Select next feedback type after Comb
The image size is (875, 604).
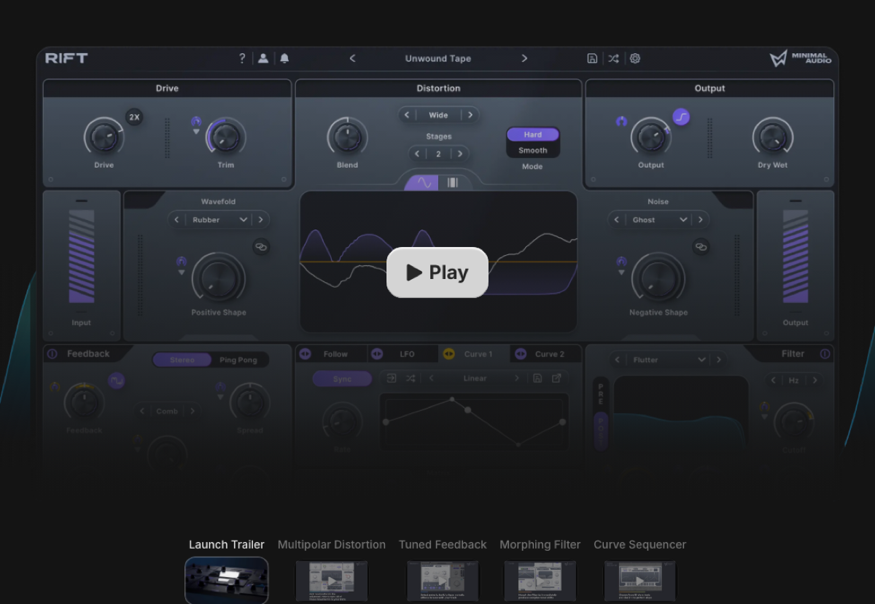[x=192, y=411]
